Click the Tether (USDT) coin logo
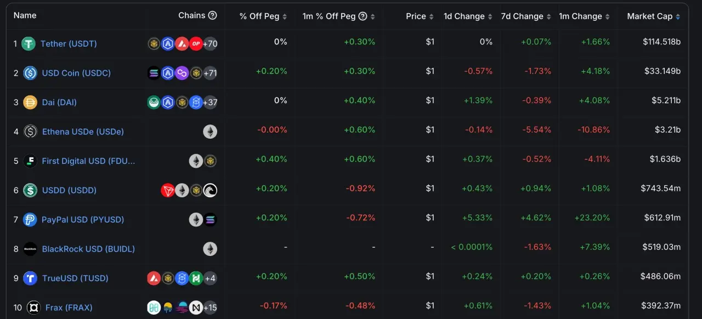Viewport: 702px width, 319px height. point(29,44)
